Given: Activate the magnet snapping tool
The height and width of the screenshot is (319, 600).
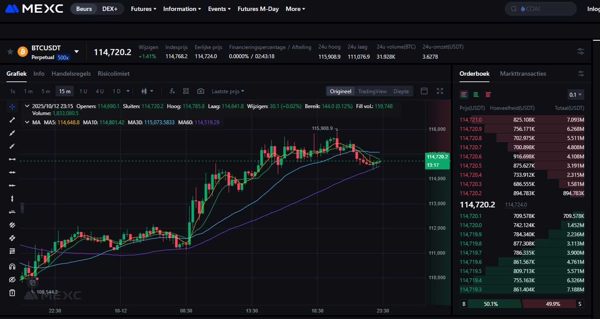Looking at the screenshot, I should [x=12, y=266].
